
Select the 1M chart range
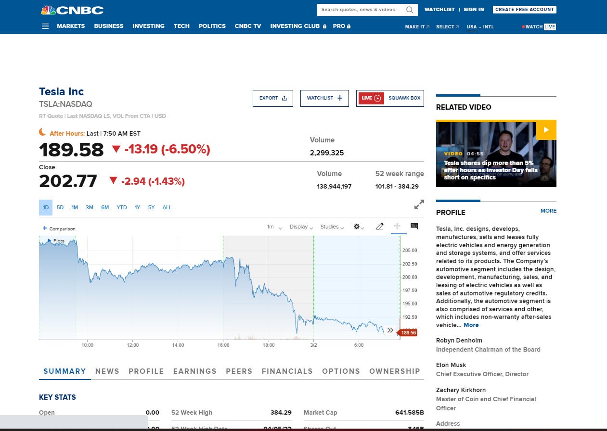pos(75,208)
